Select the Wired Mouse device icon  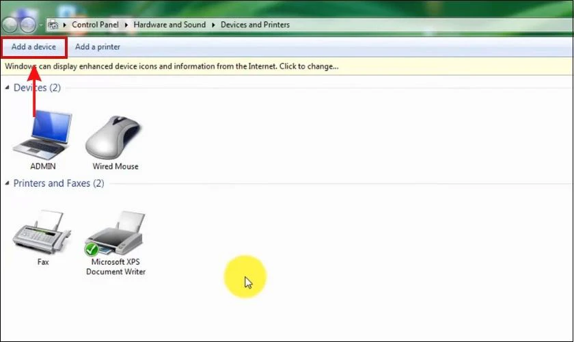(x=113, y=137)
